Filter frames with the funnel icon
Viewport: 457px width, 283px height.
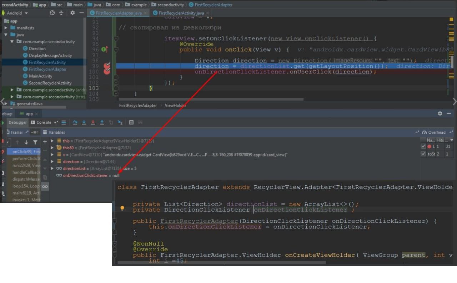click(x=35, y=142)
